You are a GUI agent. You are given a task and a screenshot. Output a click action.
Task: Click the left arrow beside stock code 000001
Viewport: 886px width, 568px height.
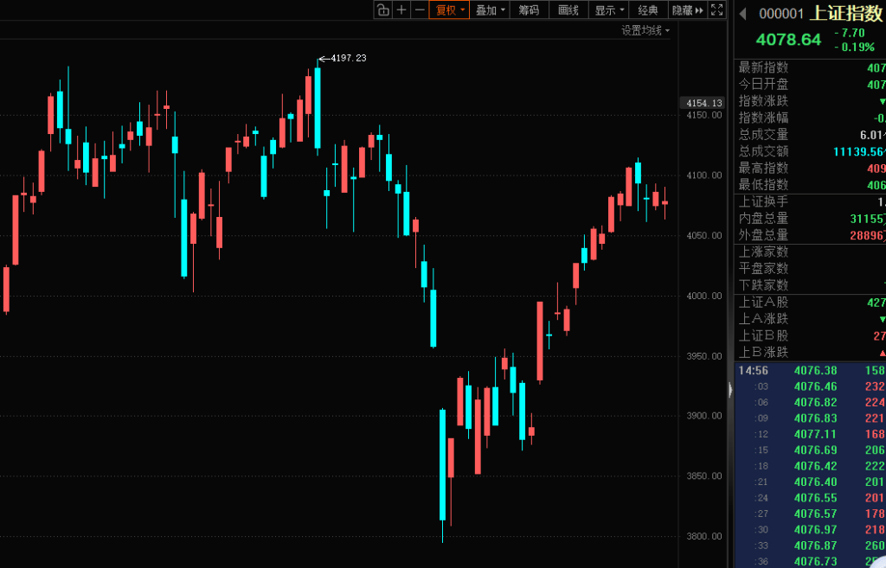pyautogui.click(x=742, y=13)
